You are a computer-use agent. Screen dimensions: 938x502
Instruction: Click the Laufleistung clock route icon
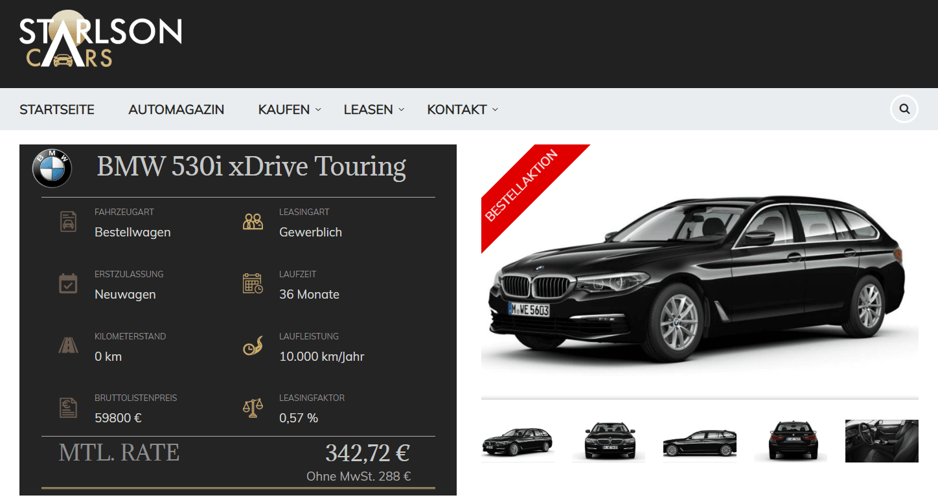click(253, 346)
